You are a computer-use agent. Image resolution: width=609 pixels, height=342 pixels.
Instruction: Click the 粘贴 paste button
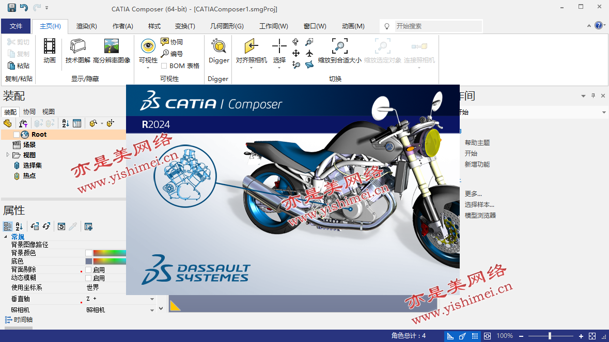tap(18, 66)
